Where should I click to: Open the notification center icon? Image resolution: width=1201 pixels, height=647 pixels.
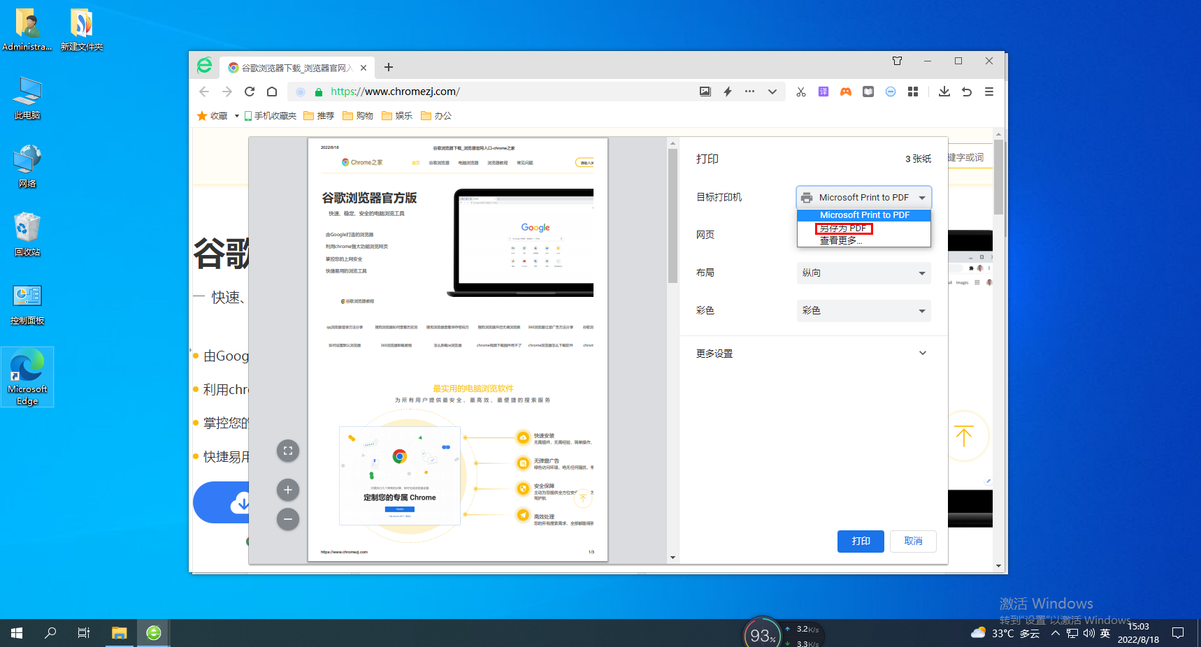[x=1178, y=633]
